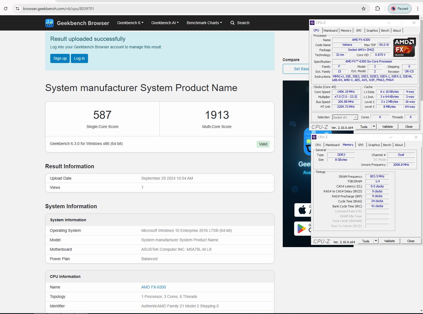Viewport: 423px width, 314px height.
Task: Click the Multiplier value x7.0 (7.0 - 23.5)
Action: 346,97
